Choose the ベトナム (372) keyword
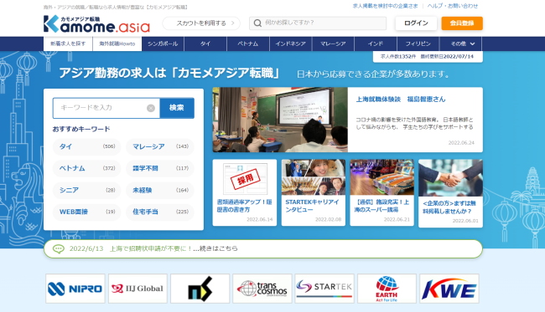This screenshot has height=312, width=545. [86, 168]
